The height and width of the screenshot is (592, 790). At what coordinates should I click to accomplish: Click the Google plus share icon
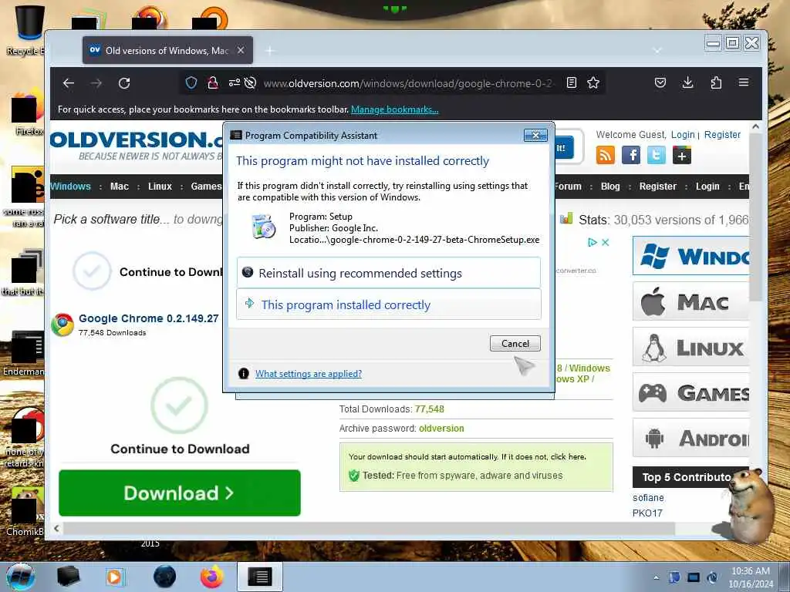(681, 155)
